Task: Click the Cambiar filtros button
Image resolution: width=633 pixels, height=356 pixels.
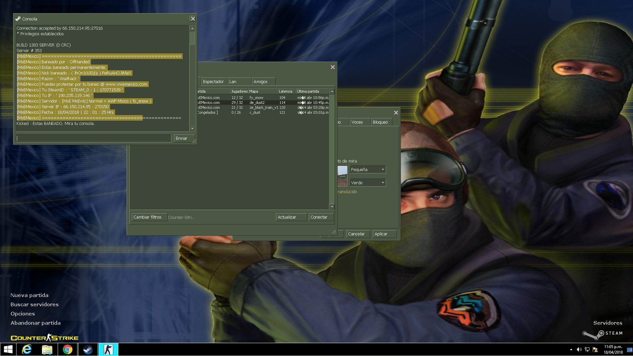Action: (149, 217)
